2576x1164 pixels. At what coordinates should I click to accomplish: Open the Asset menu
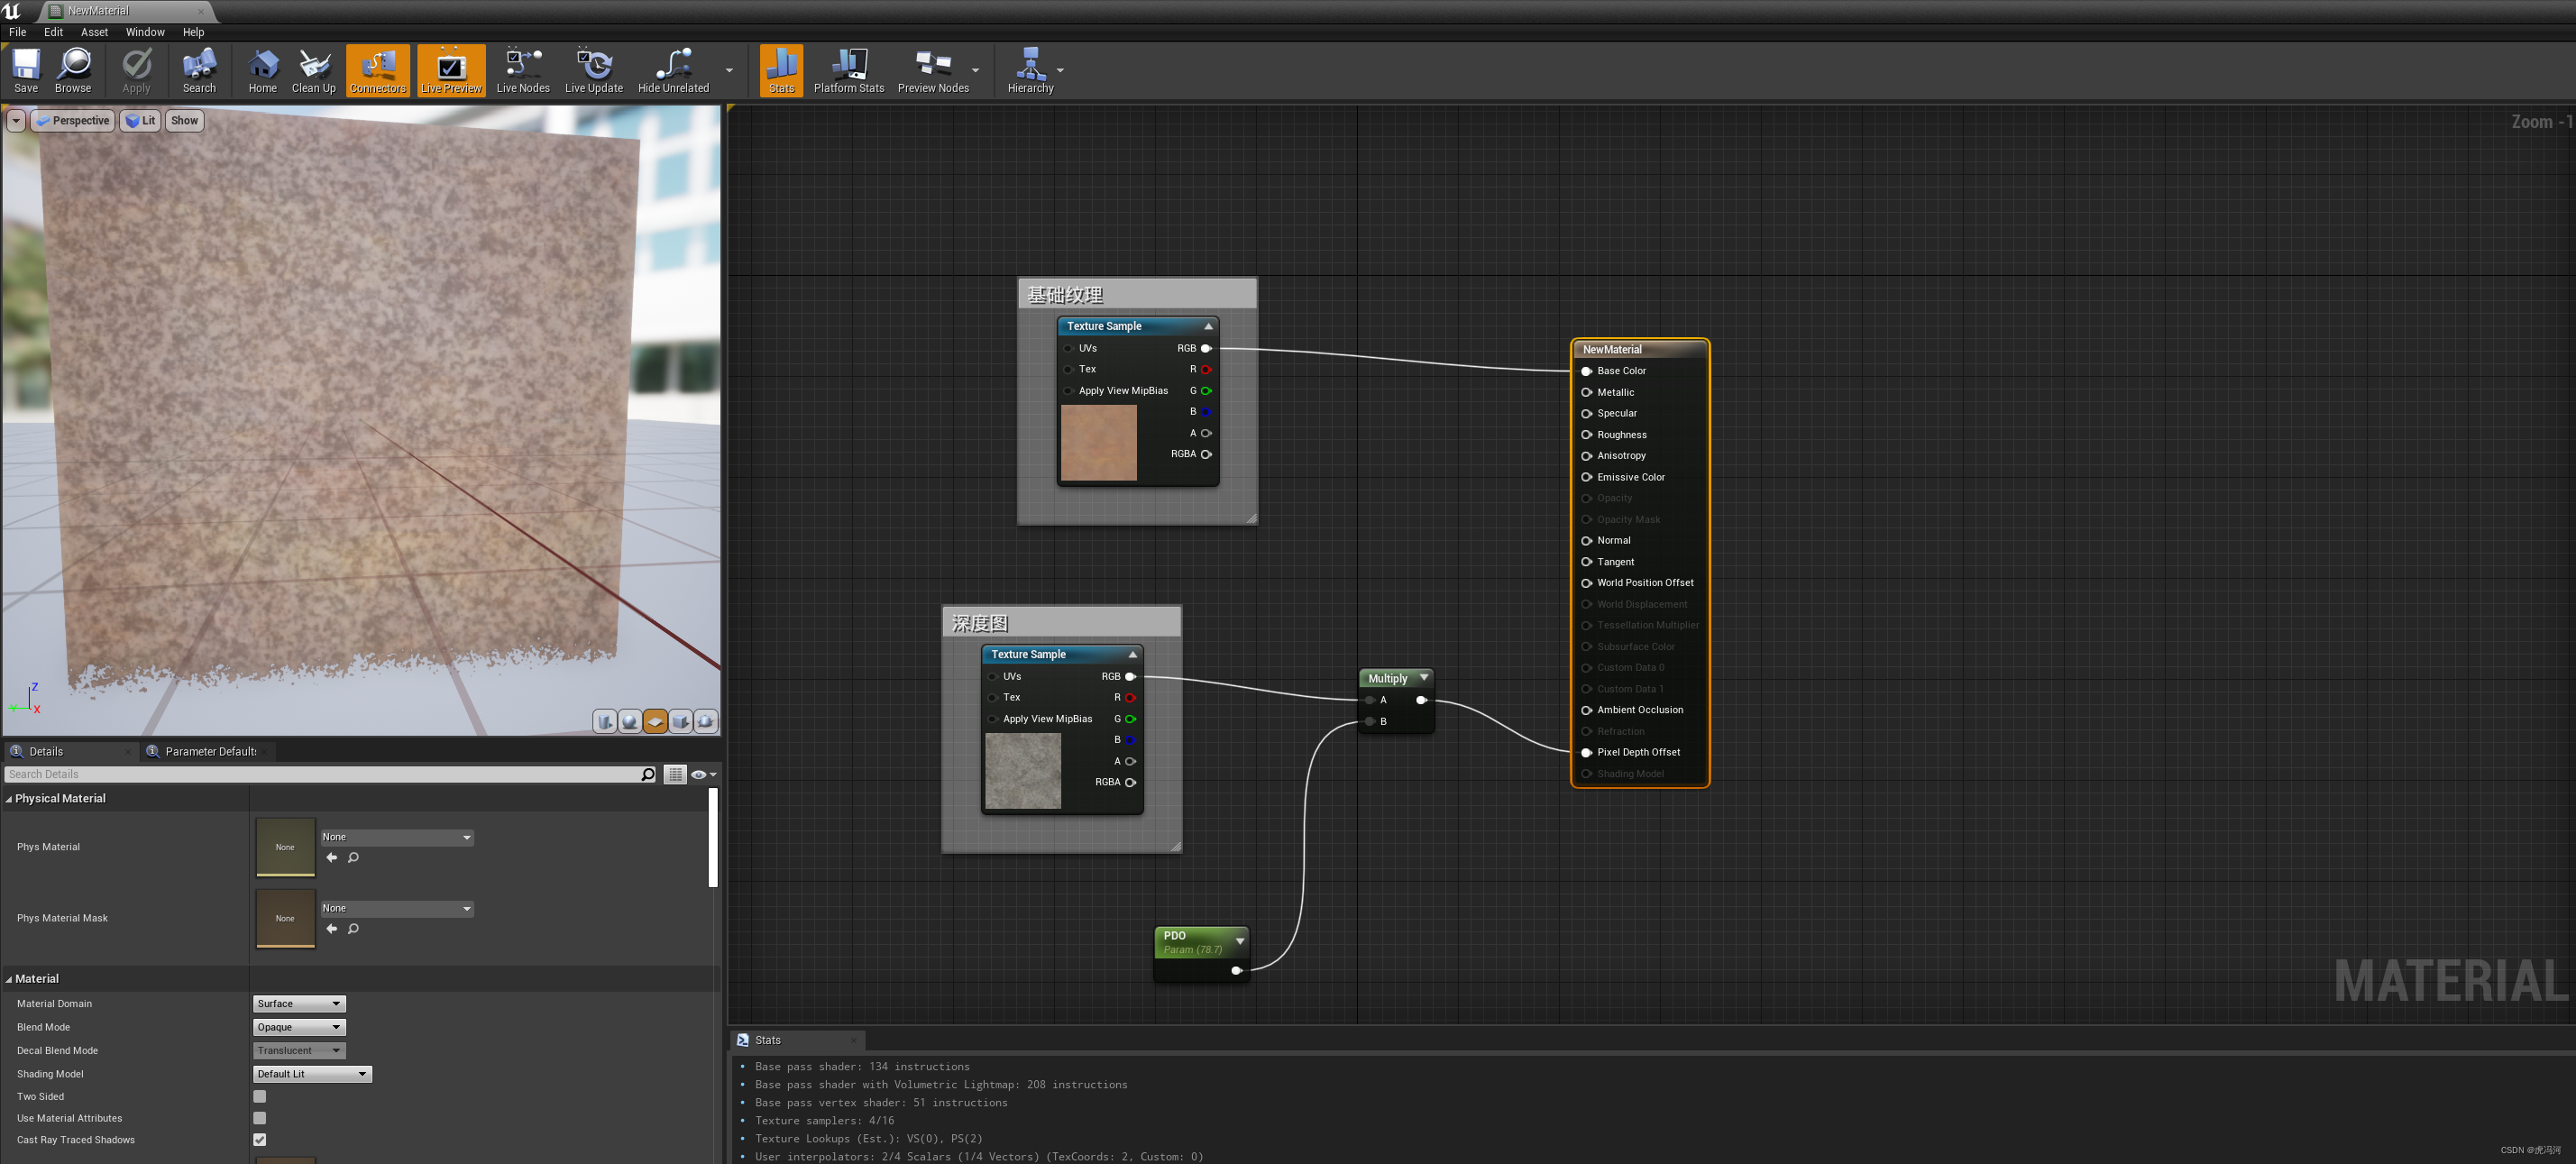(94, 32)
